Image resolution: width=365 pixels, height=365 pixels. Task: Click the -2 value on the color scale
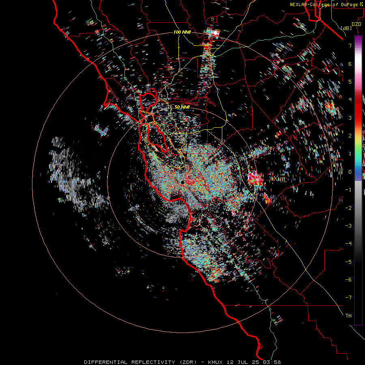(348, 208)
